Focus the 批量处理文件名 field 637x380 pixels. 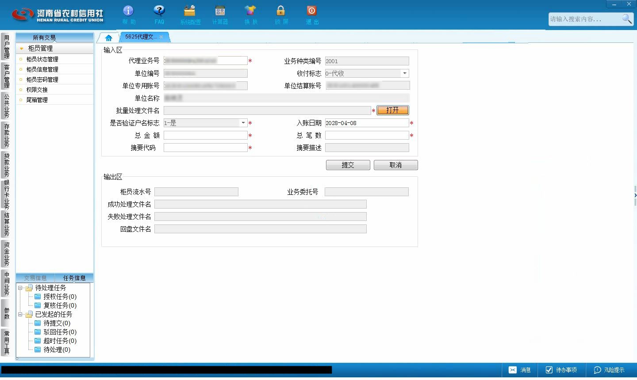click(x=267, y=110)
